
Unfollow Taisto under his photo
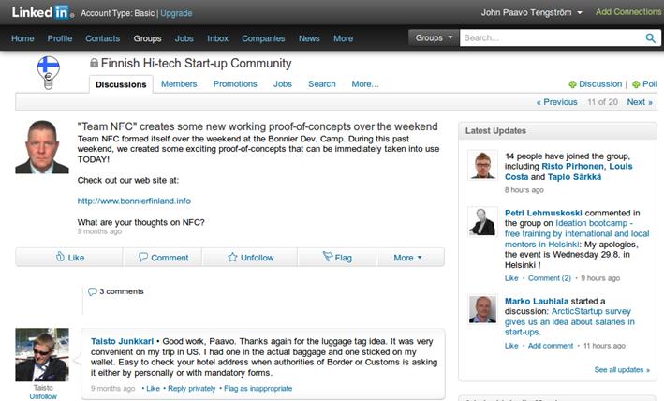[x=42, y=396]
